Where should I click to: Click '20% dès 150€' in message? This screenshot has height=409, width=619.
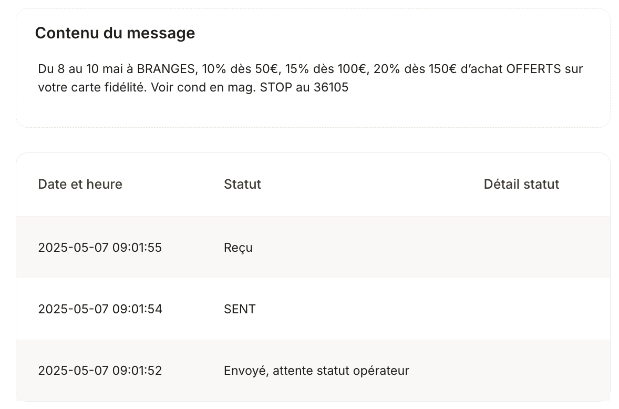coord(415,69)
